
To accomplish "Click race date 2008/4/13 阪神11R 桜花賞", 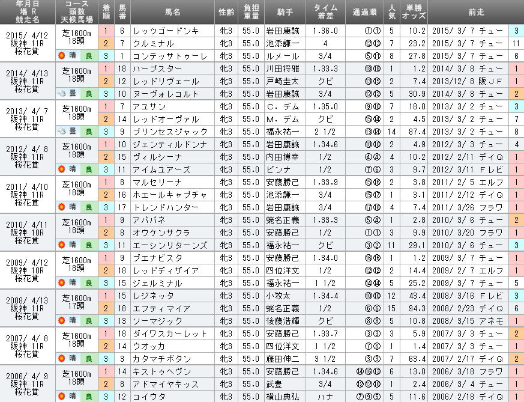I will tap(27, 308).
